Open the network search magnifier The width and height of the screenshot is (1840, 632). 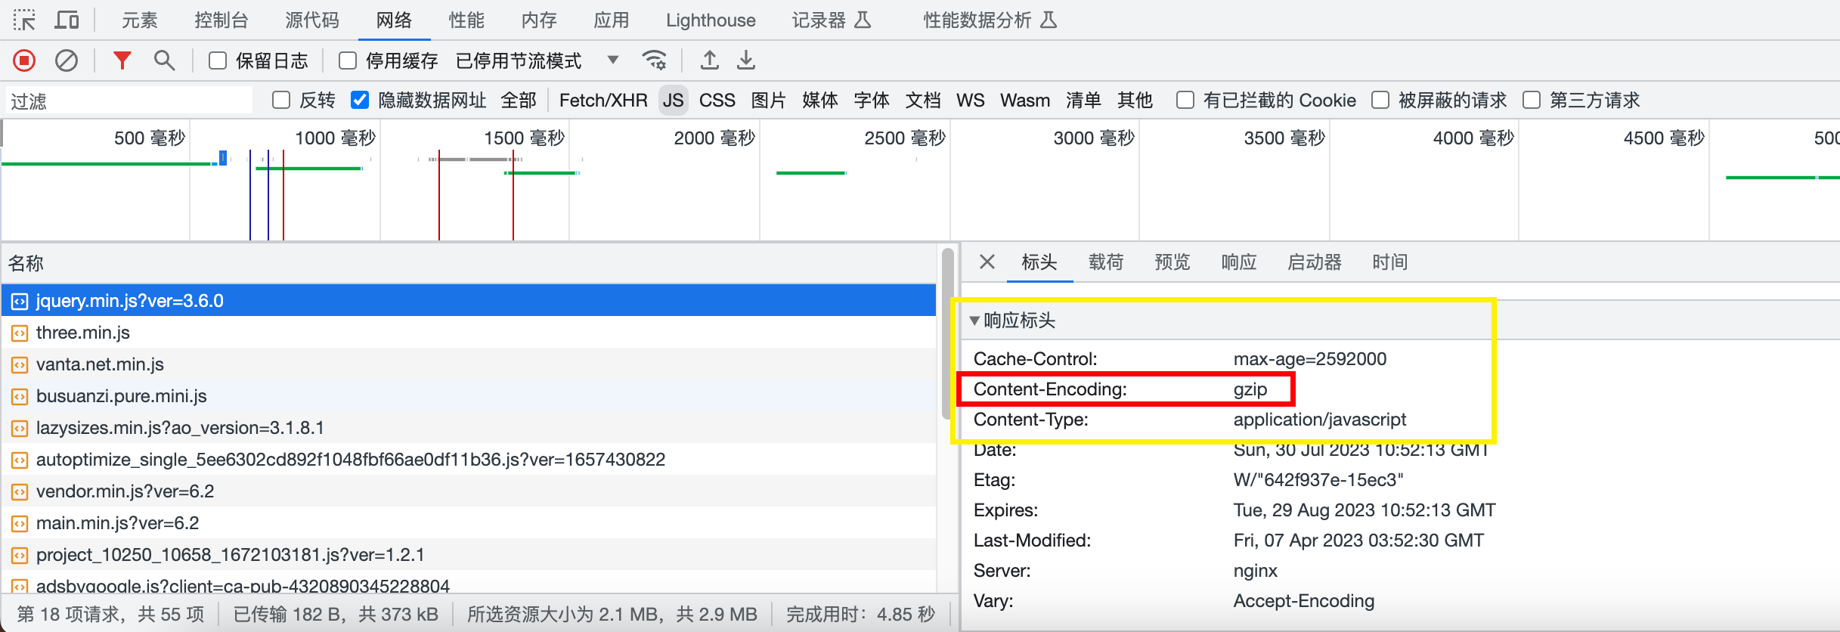(x=164, y=60)
